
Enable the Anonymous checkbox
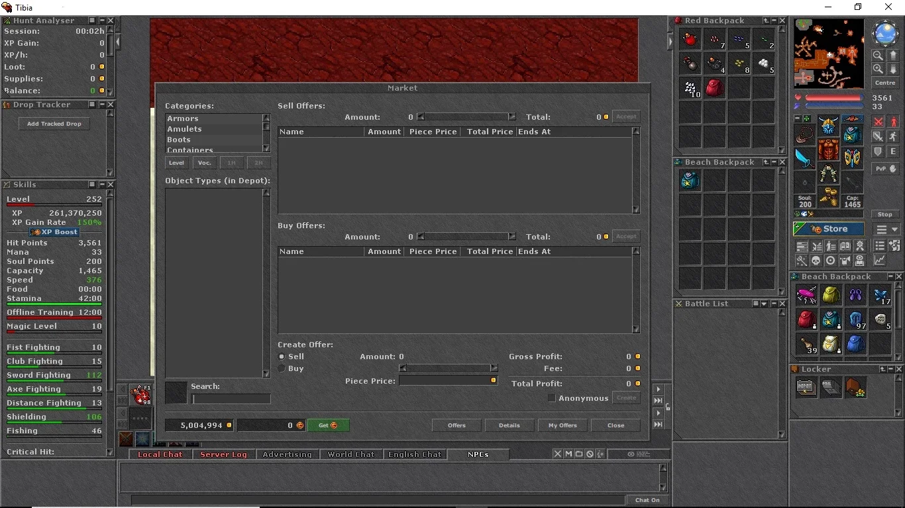click(551, 398)
